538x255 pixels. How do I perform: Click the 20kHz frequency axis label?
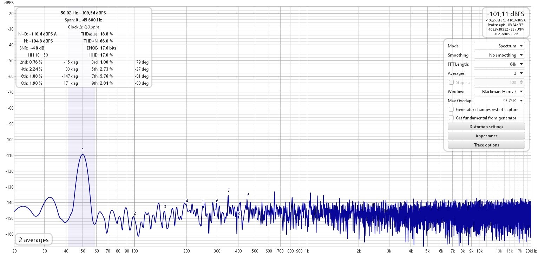(531, 251)
